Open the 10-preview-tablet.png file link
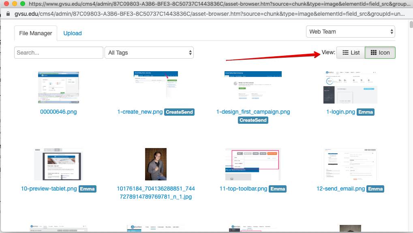The image size is (413, 233). point(49,189)
